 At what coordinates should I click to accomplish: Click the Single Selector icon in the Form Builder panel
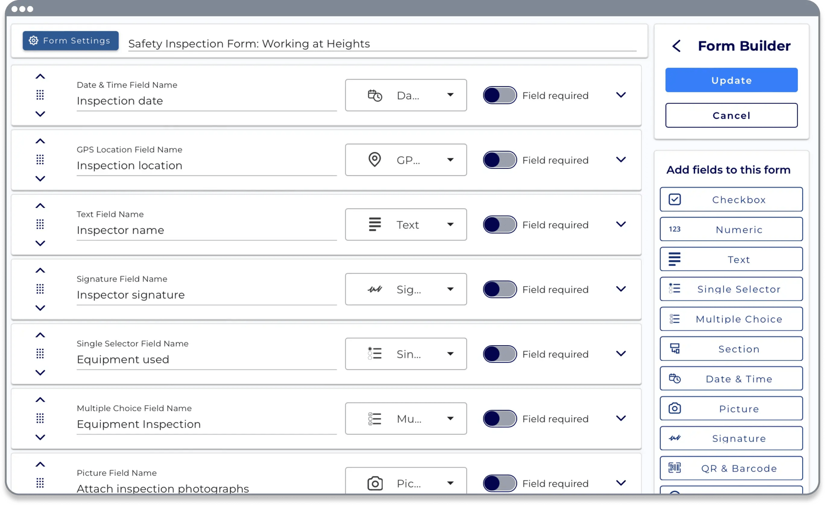674,289
